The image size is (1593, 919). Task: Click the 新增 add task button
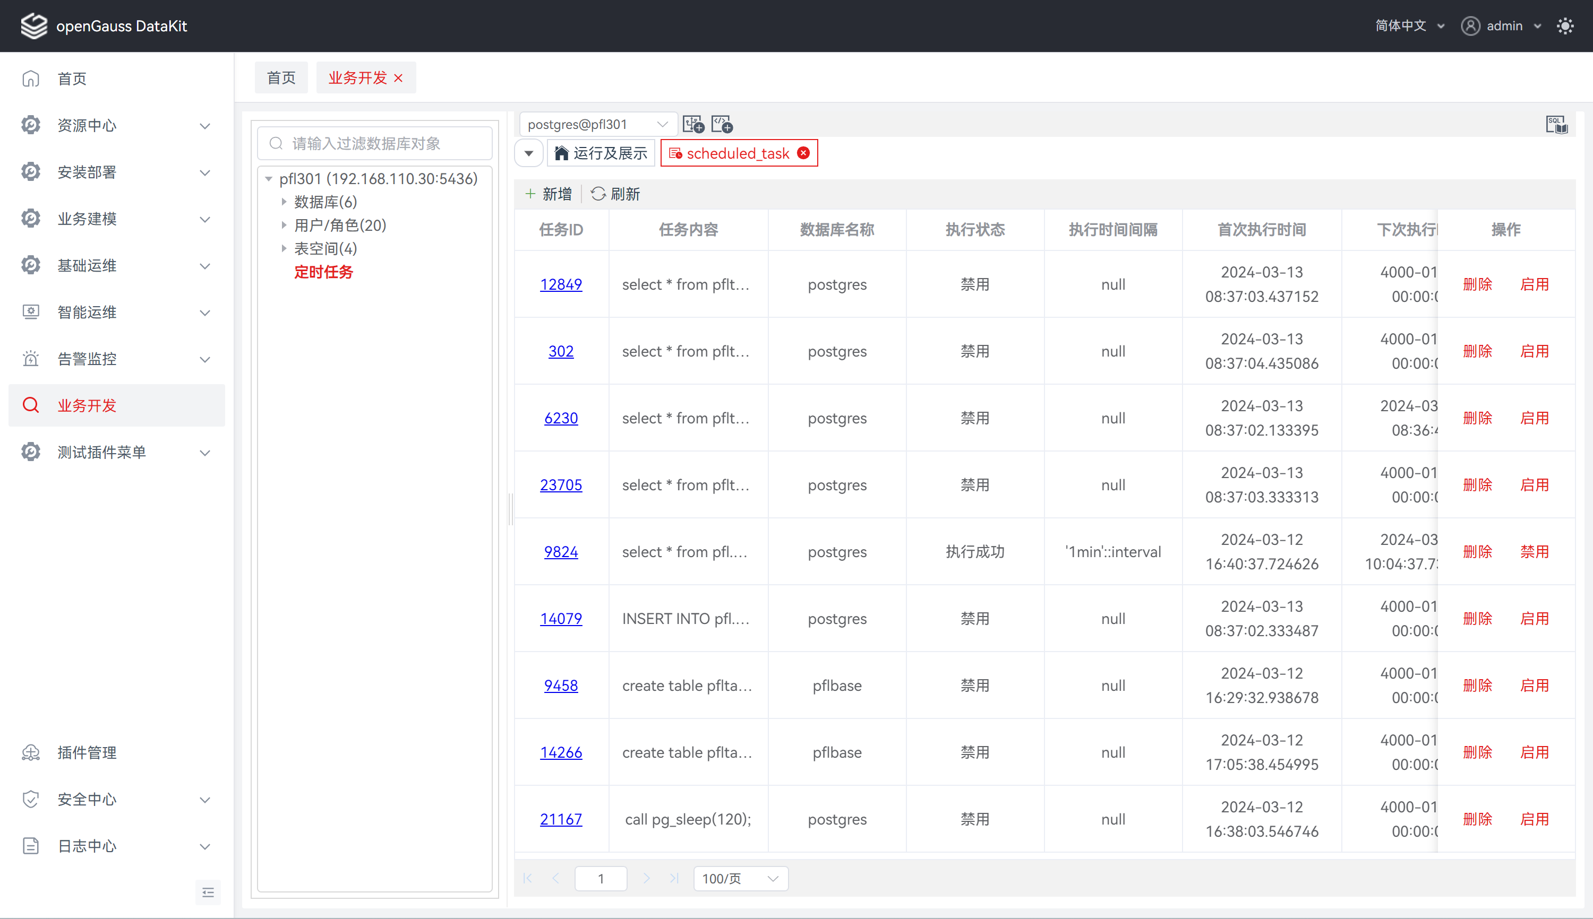point(549,194)
